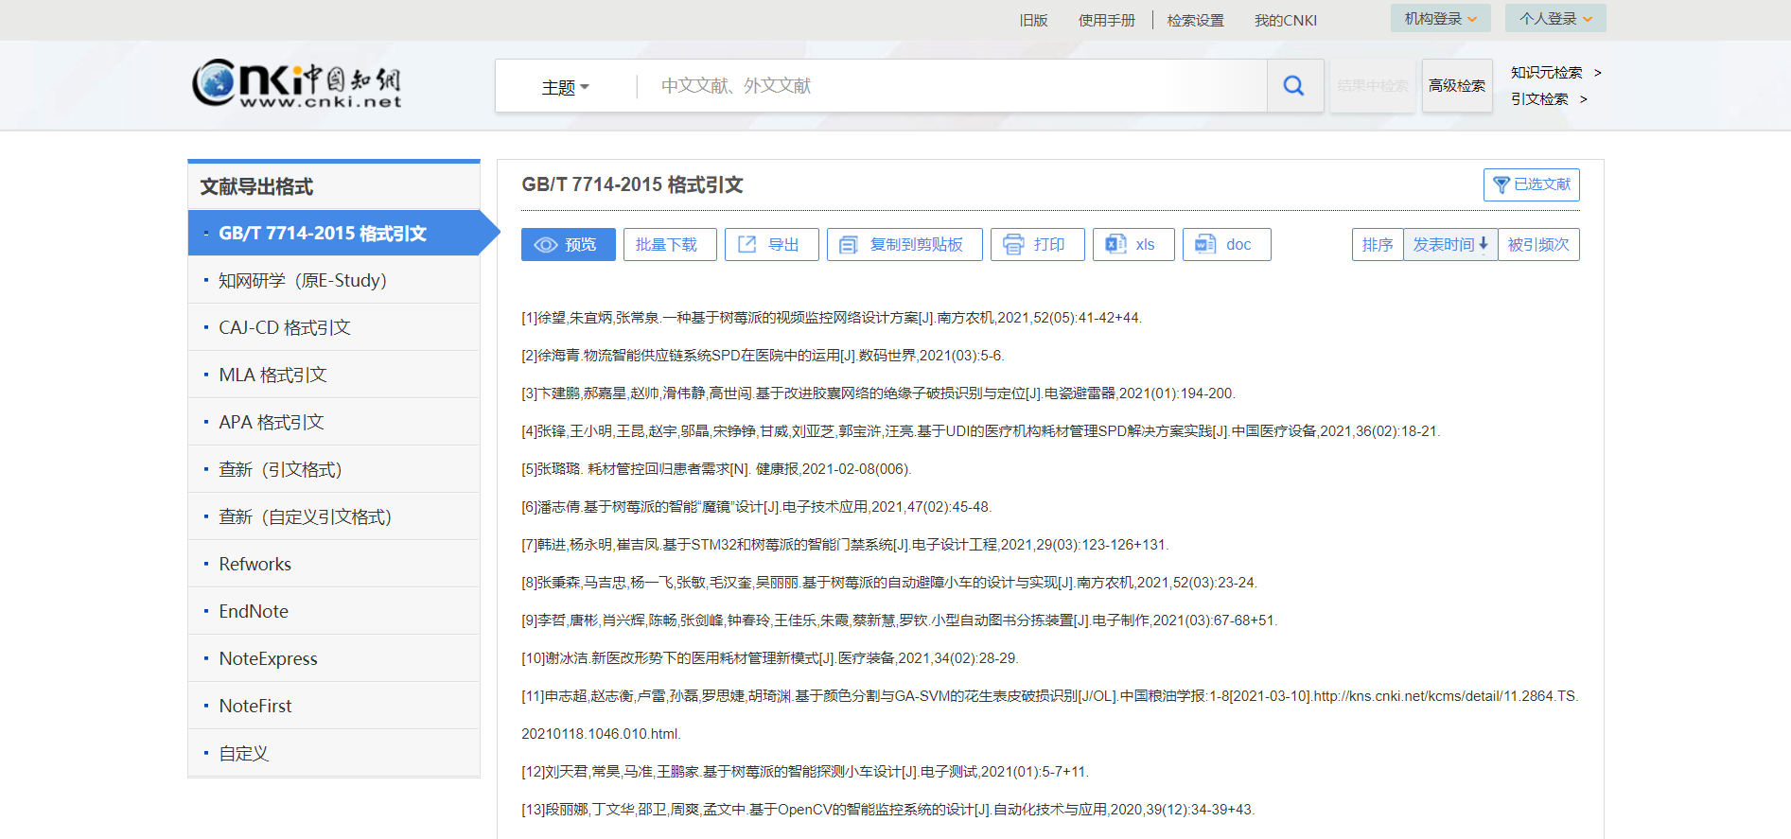Viewport: 1791px width, 839px height.
Task: Click citation [9] by 李哲
Action: (x=899, y=621)
